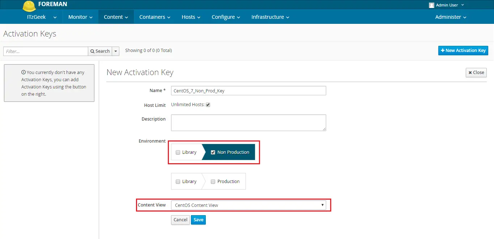Viewport: 494px width, 239px height.
Task: Click the Foreman yellow helmet logo
Action: (29, 5)
